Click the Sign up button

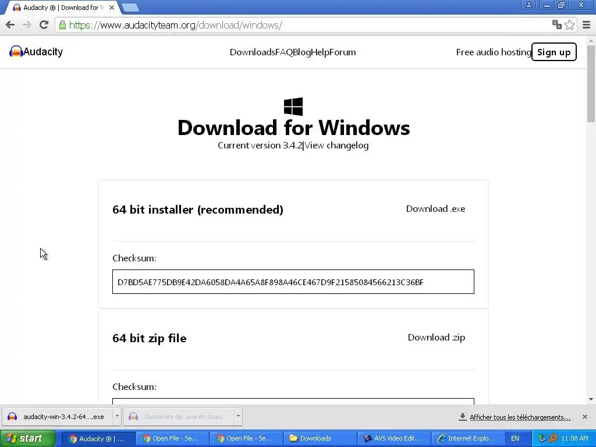click(x=554, y=52)
